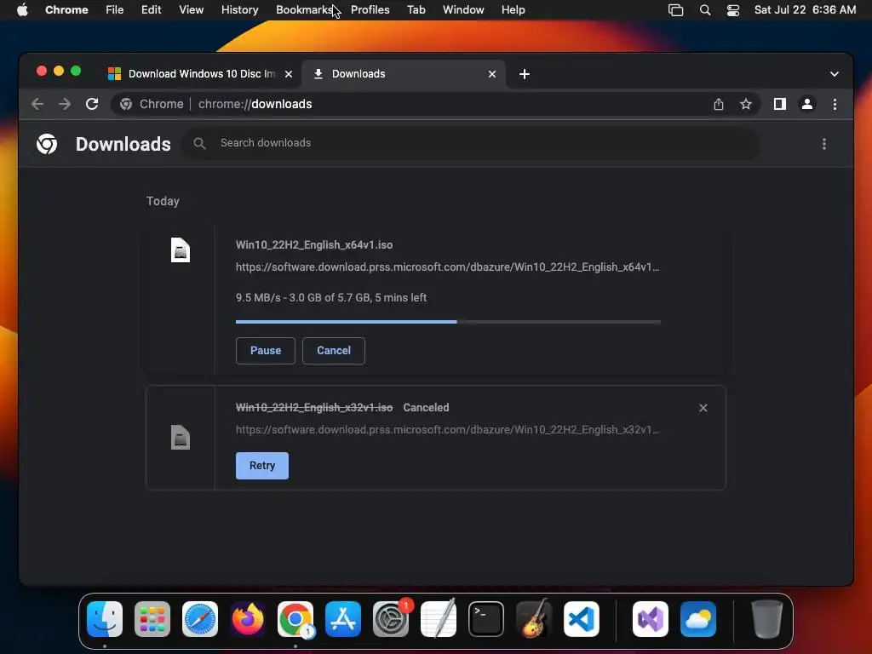This screenshot has width=872, height=654.
Task: Go forward with the browser forward arrow
Action: [x=65, y=104]
